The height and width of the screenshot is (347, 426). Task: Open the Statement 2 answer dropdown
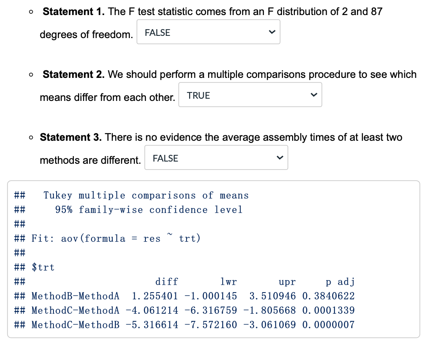250,94
